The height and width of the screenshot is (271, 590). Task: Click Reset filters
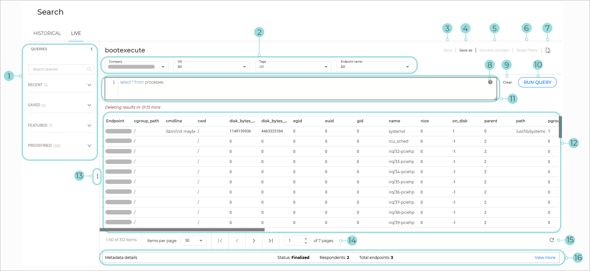point(527,50)
